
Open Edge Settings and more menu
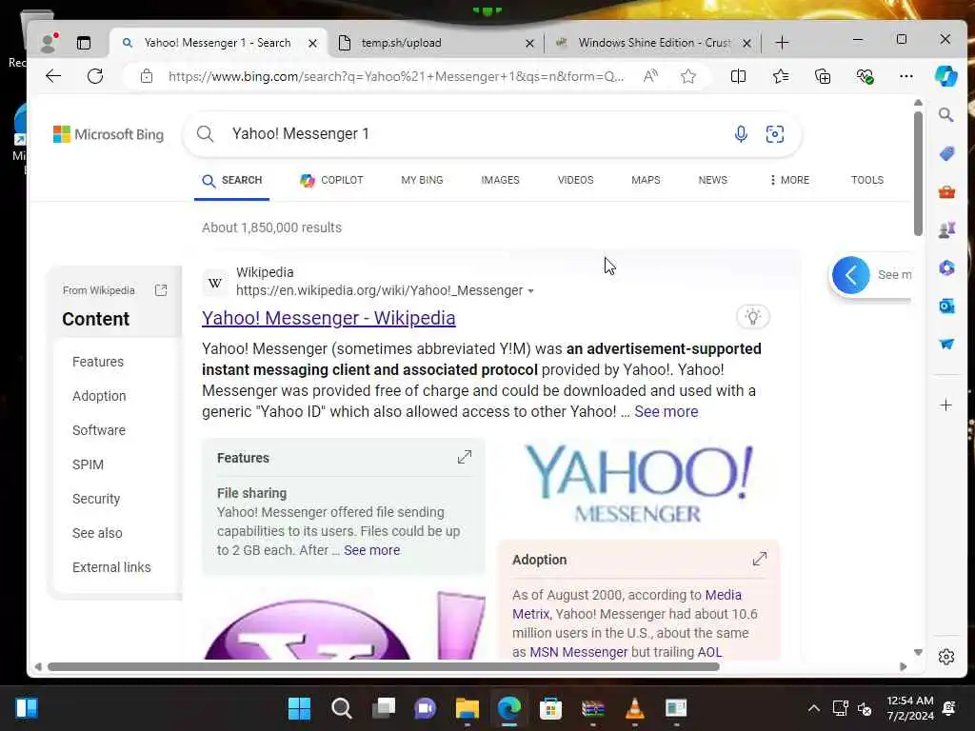click(x=906, y=76)
